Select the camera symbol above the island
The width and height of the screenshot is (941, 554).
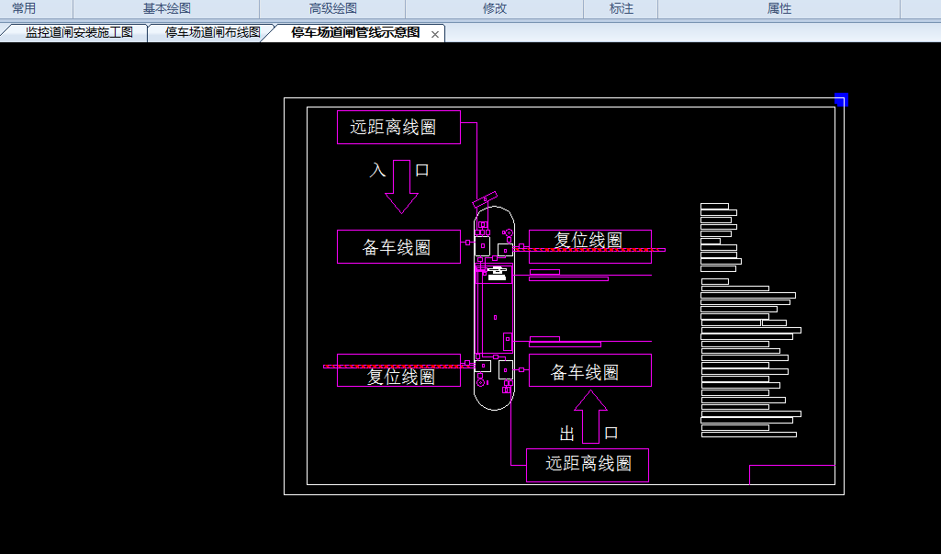[x=485, y=200]
